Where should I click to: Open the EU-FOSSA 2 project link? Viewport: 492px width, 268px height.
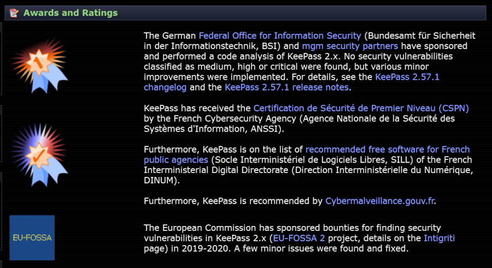click(x=298, y=238)
